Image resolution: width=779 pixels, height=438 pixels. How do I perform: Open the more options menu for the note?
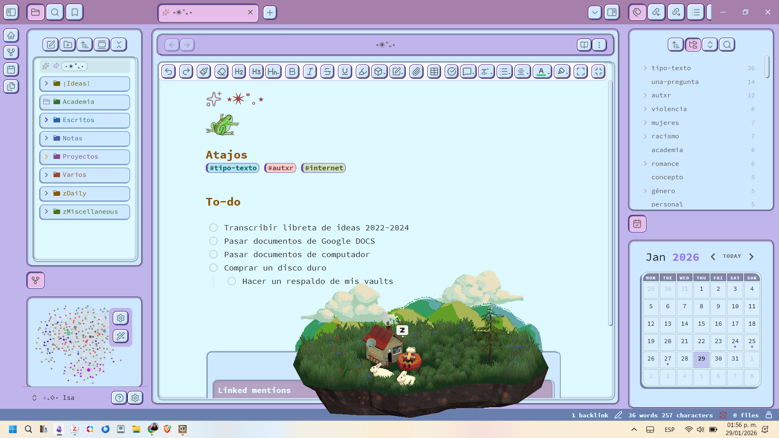point(599,45)
